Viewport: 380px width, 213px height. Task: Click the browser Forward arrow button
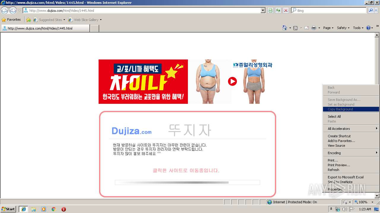tap(13, 11)
